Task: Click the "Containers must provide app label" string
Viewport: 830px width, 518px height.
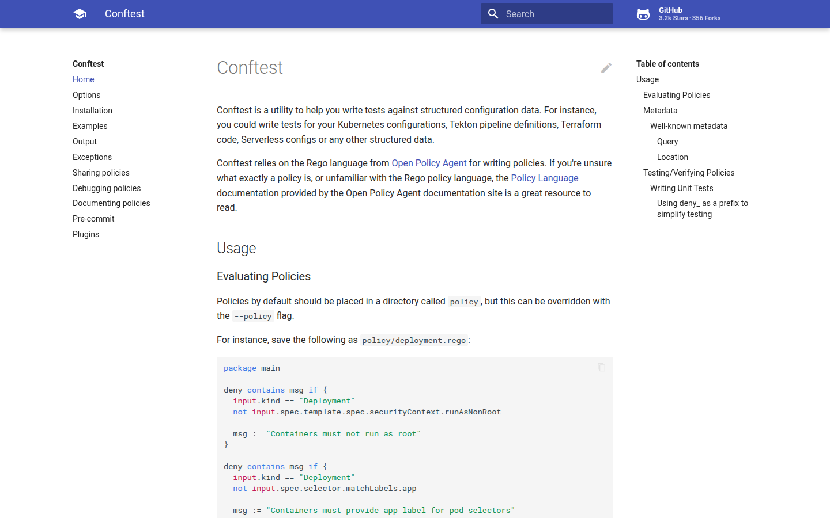Action: point(390,511)
